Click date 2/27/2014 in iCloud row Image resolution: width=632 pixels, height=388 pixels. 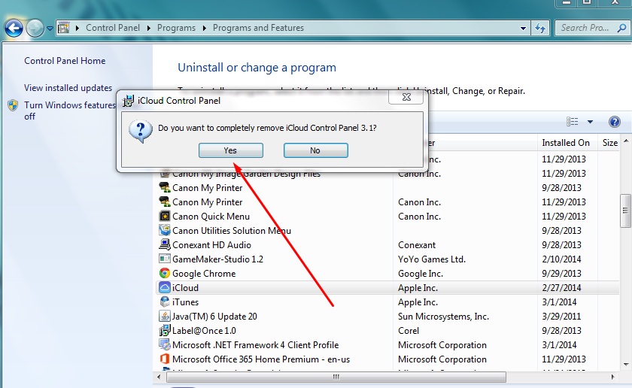pyautogui.click(x=561, y=288)
